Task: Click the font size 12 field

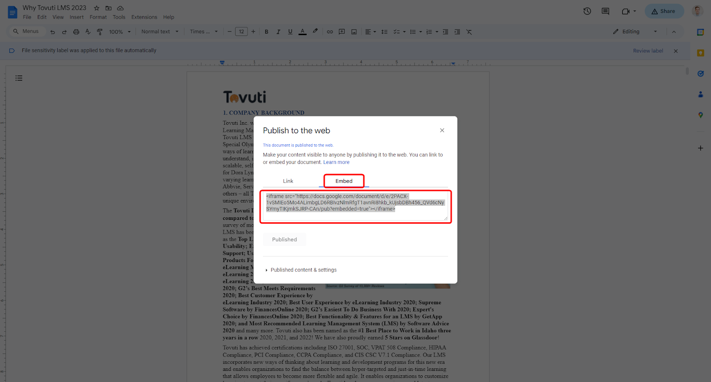Action: [241, 32]
